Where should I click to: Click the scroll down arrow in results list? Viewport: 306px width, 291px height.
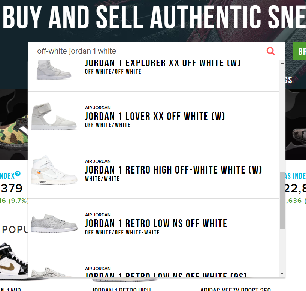pos(282,274)
